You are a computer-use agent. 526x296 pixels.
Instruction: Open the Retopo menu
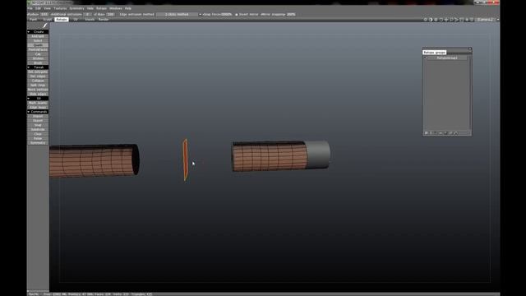tap(101, 8)
